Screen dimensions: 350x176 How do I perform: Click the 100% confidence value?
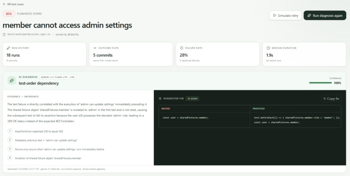click(x=337, y=83)
